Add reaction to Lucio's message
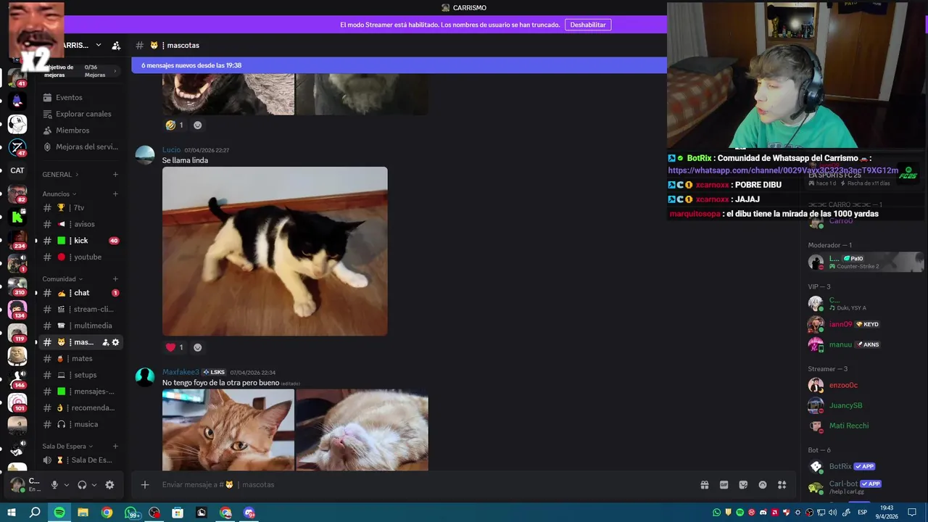928x522 pixels. (x=197, y=347)
